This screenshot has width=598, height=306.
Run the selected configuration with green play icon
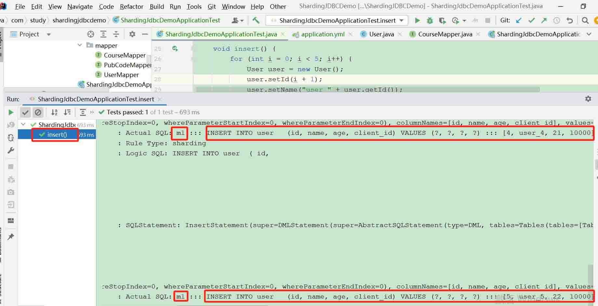[x=417, y=20]
